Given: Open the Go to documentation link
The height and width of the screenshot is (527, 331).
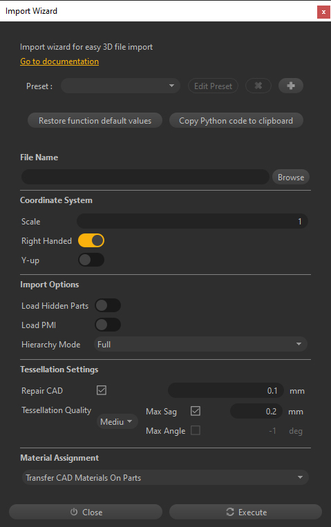Looking at the screenshot, I should [x=59, y=61].
